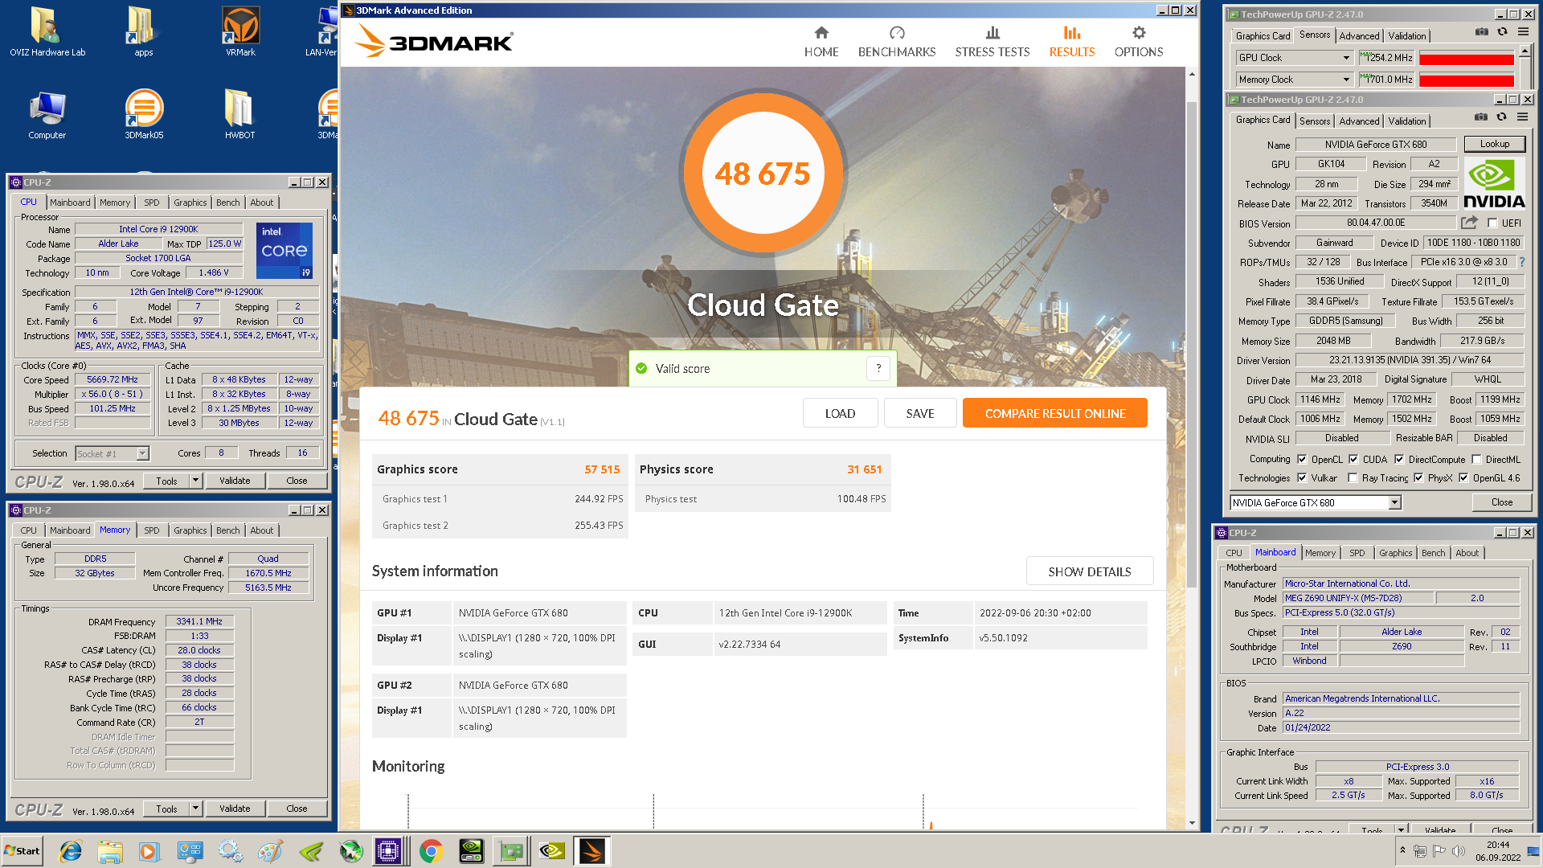Open Computer desktop icon
Image resolution: width=1543 pixels, height=868 pixels.
pyautogui.click(x=47, y=114)
